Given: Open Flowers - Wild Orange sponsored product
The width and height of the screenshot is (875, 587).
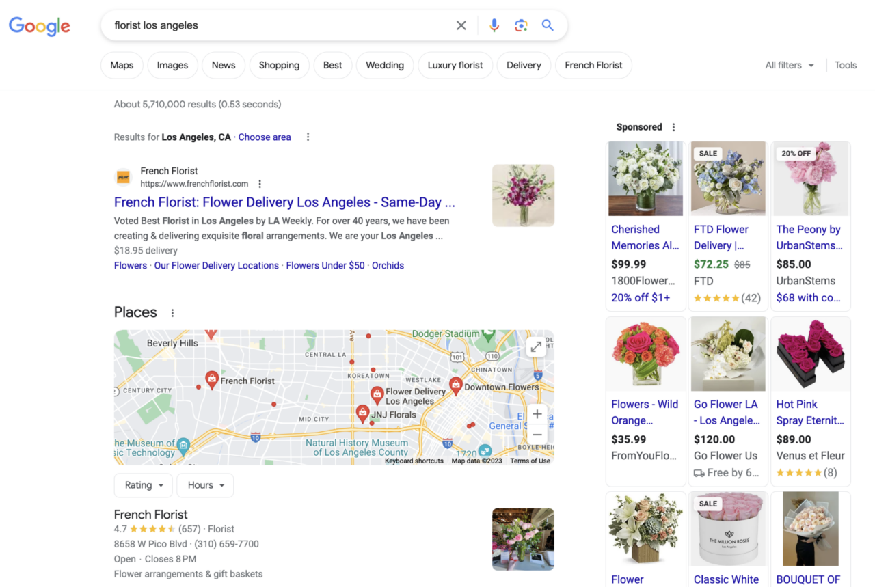Looking at the screenshot, I should [645, 412].
